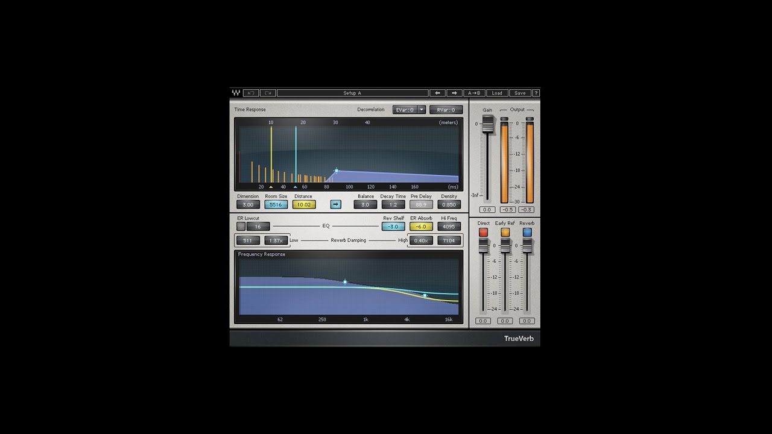
Task: Click the Early Ref fader value box
Action: point(505,321)
